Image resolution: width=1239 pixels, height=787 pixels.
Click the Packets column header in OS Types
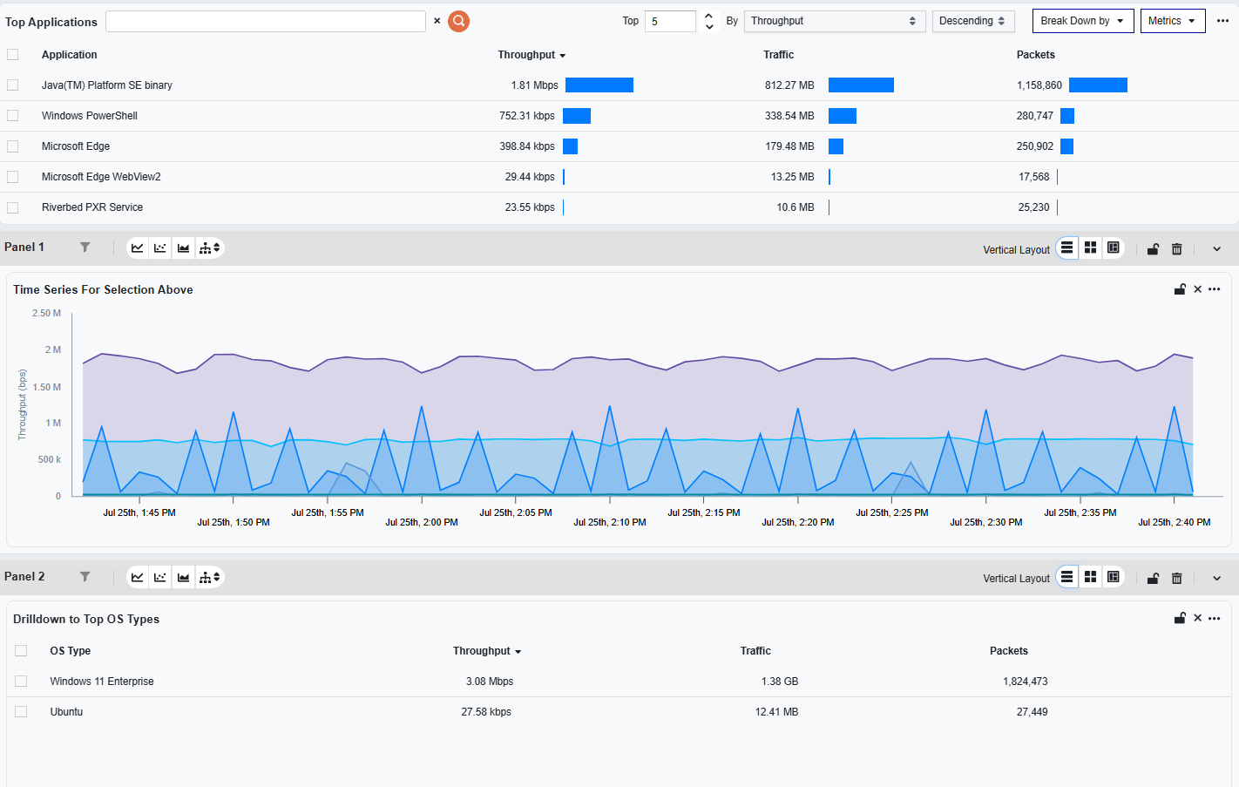[x=1008, y=651]
